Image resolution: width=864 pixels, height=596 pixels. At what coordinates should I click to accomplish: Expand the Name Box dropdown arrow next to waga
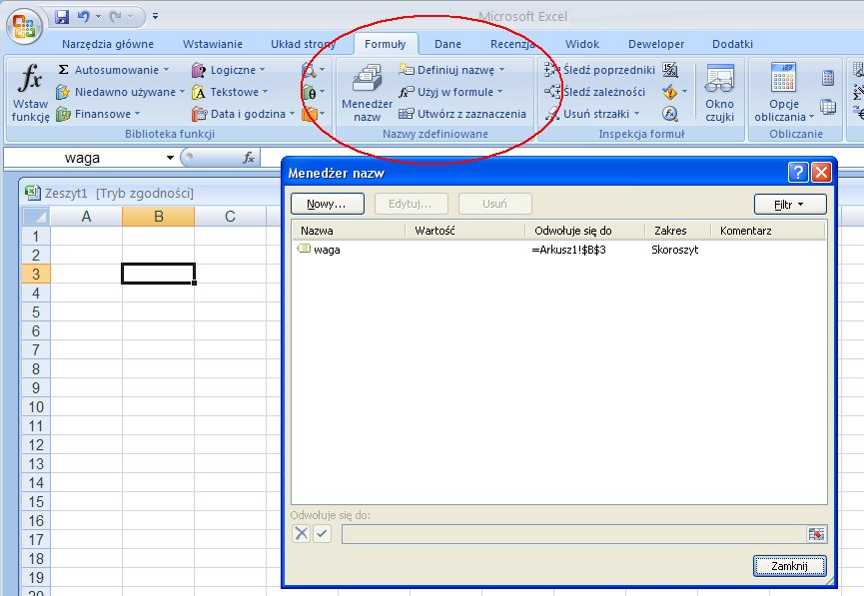[x=170, y=158]
